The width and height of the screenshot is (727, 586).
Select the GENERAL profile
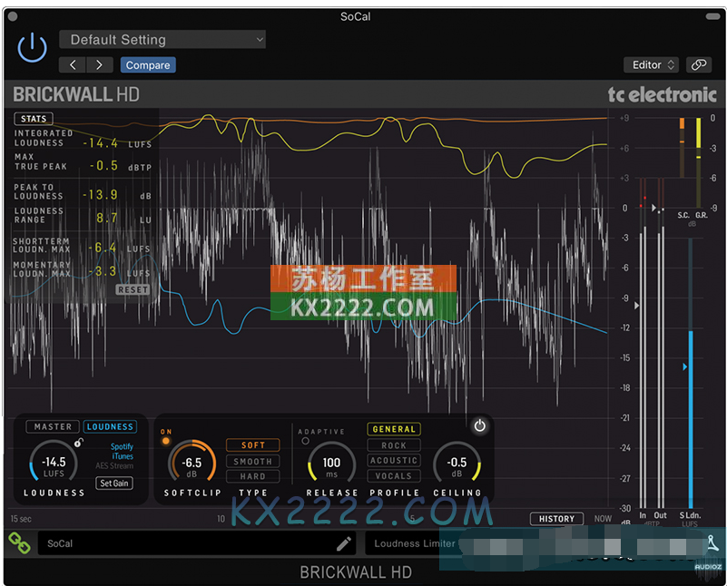[394, 429]
